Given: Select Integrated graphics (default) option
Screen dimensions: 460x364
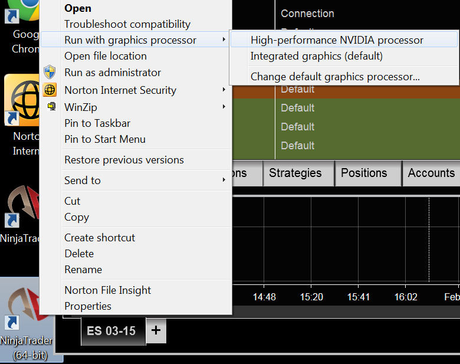Looking at the screenshot, I should [x=317, y=56].
